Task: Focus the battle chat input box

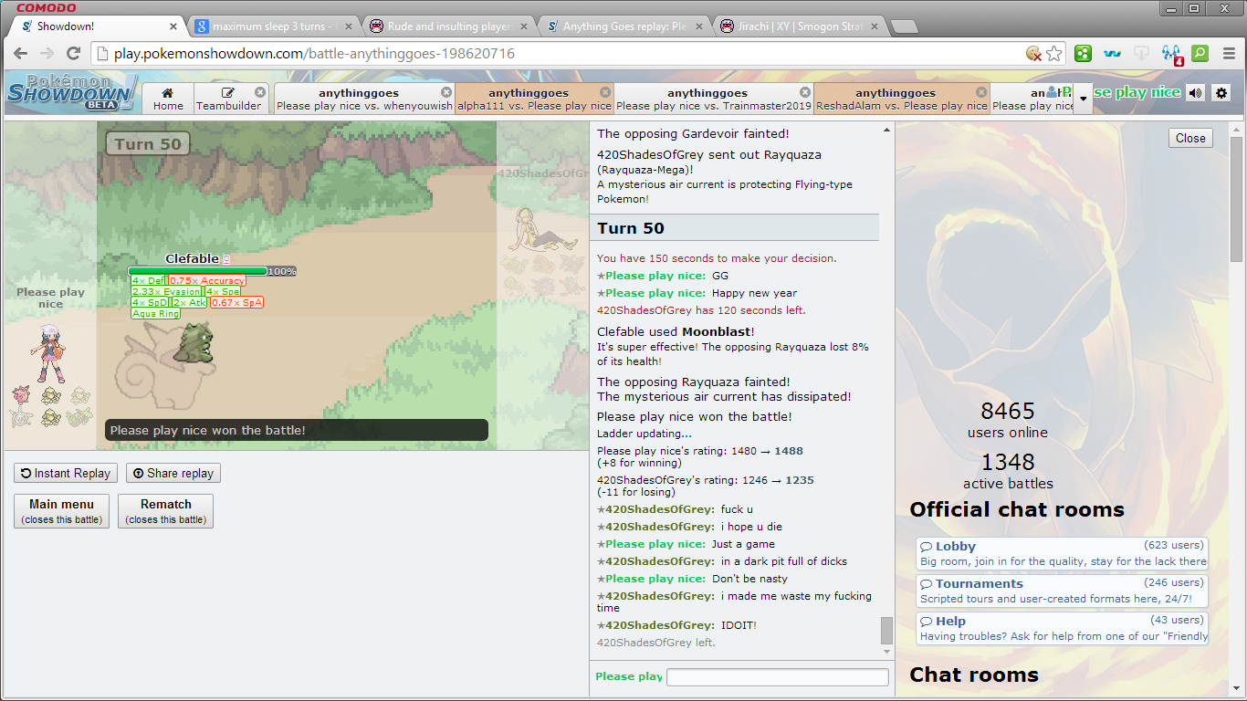Action: tap(778, 676)
